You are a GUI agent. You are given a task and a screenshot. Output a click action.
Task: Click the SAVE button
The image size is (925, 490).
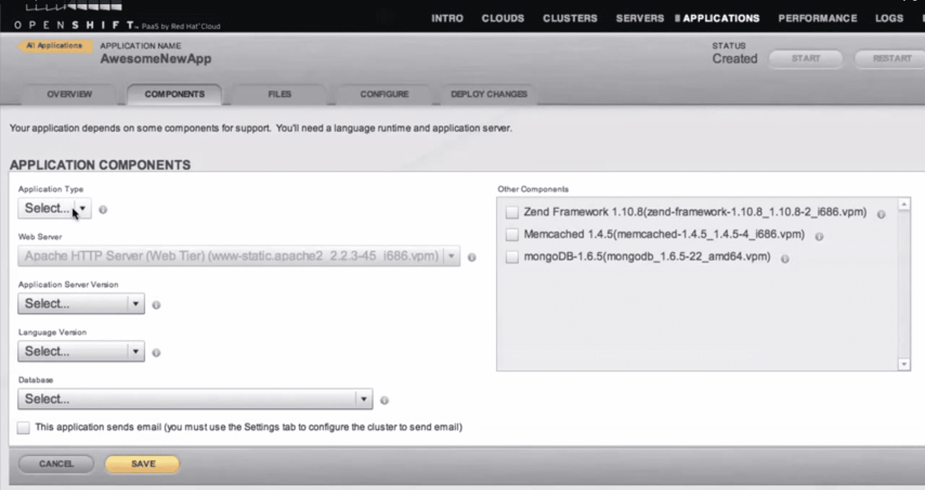pos(143,464)
